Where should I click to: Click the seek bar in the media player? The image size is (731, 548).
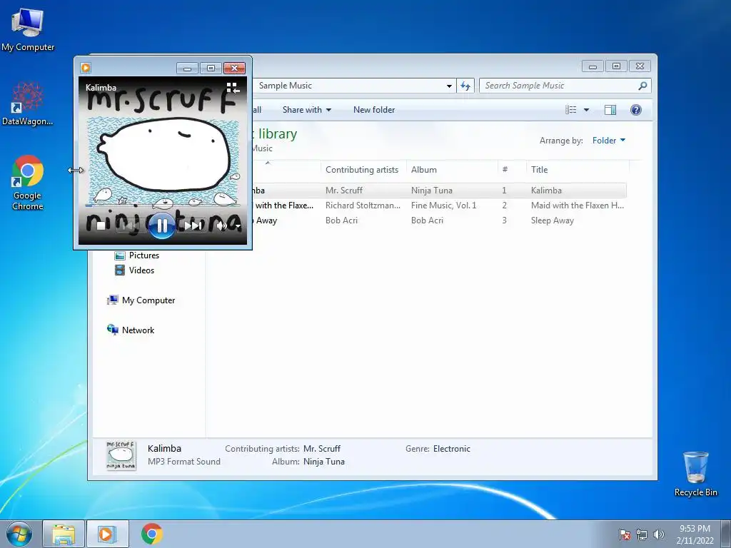(x=162, y=205)
